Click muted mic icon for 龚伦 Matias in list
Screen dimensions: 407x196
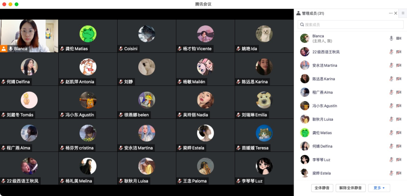391,133
